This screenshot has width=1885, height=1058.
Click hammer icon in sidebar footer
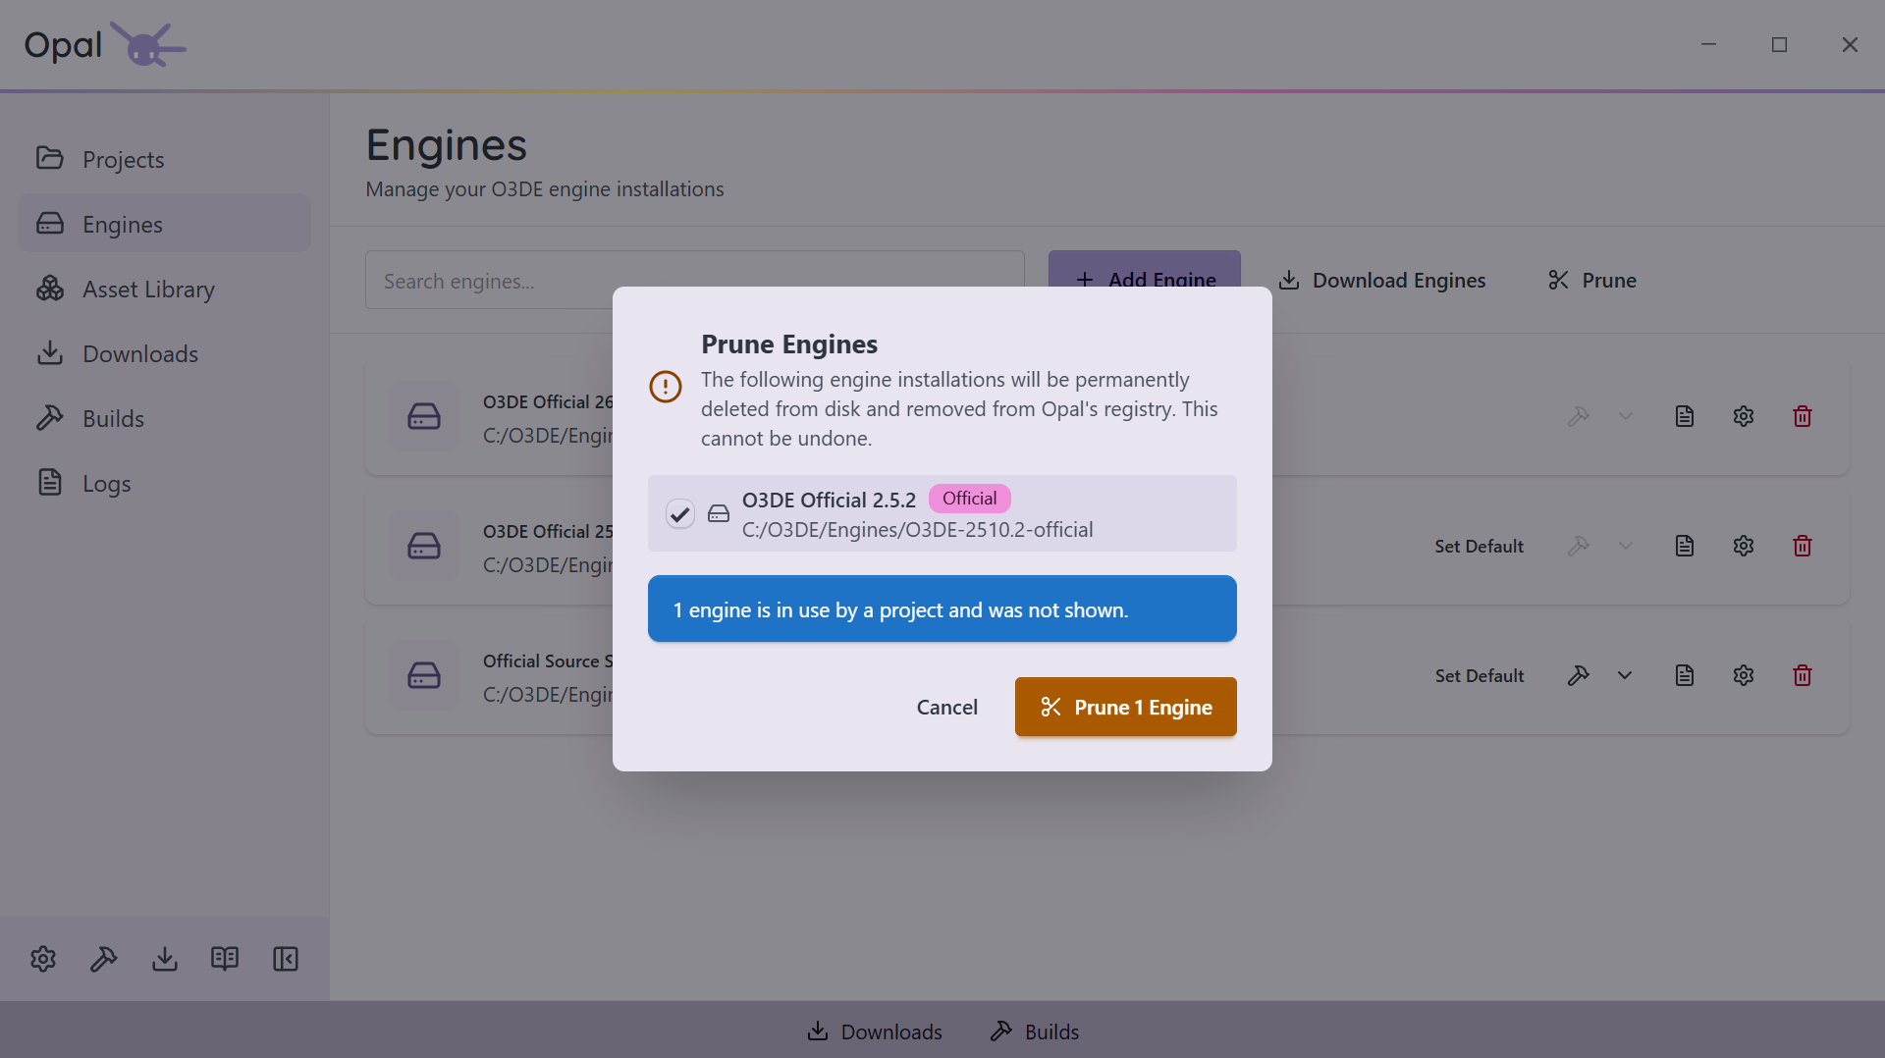104,959
